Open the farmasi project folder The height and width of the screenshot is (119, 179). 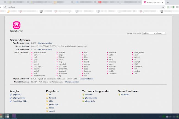coord(52,98)
